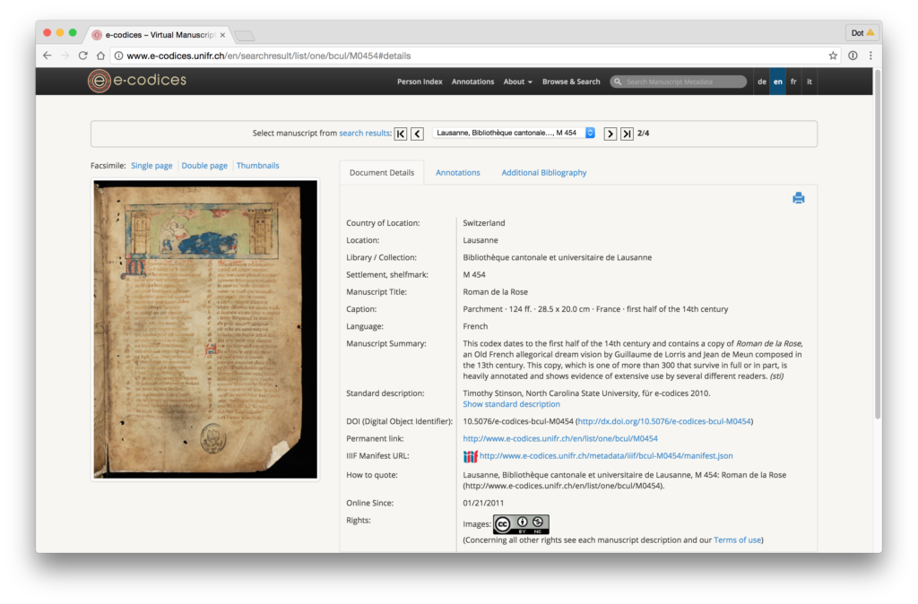This screenshot has width=918, height=604.
Task: Click the shelfmark value 'M 454'
Action: [x=474, y=274]
